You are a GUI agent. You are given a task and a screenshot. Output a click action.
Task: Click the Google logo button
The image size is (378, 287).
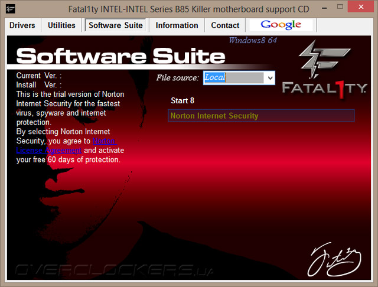pyautogui.click(x=281, y=25)
